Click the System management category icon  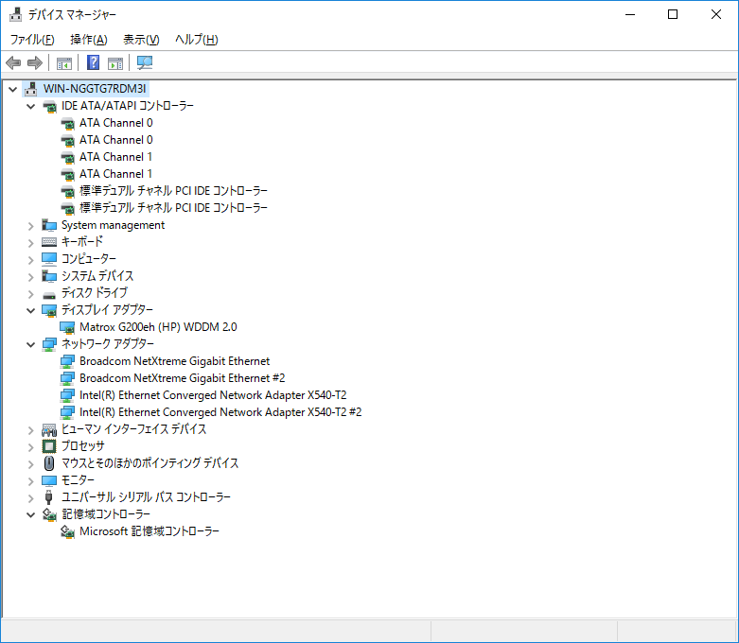click(x=49, y=225)
